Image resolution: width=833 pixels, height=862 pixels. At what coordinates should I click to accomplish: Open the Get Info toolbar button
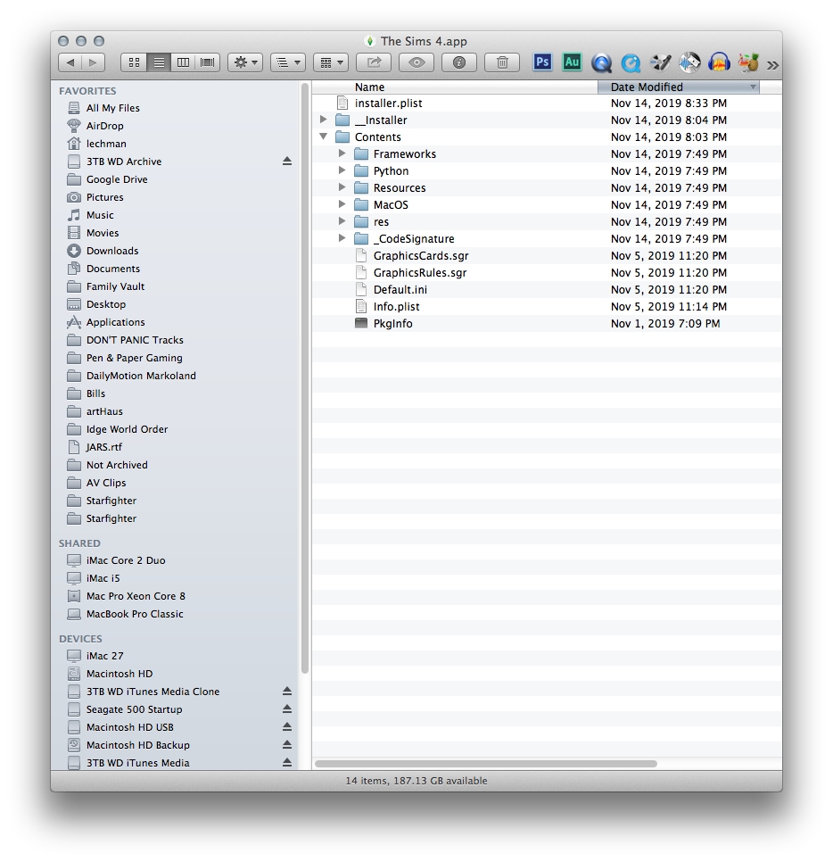tap(459, 62)
